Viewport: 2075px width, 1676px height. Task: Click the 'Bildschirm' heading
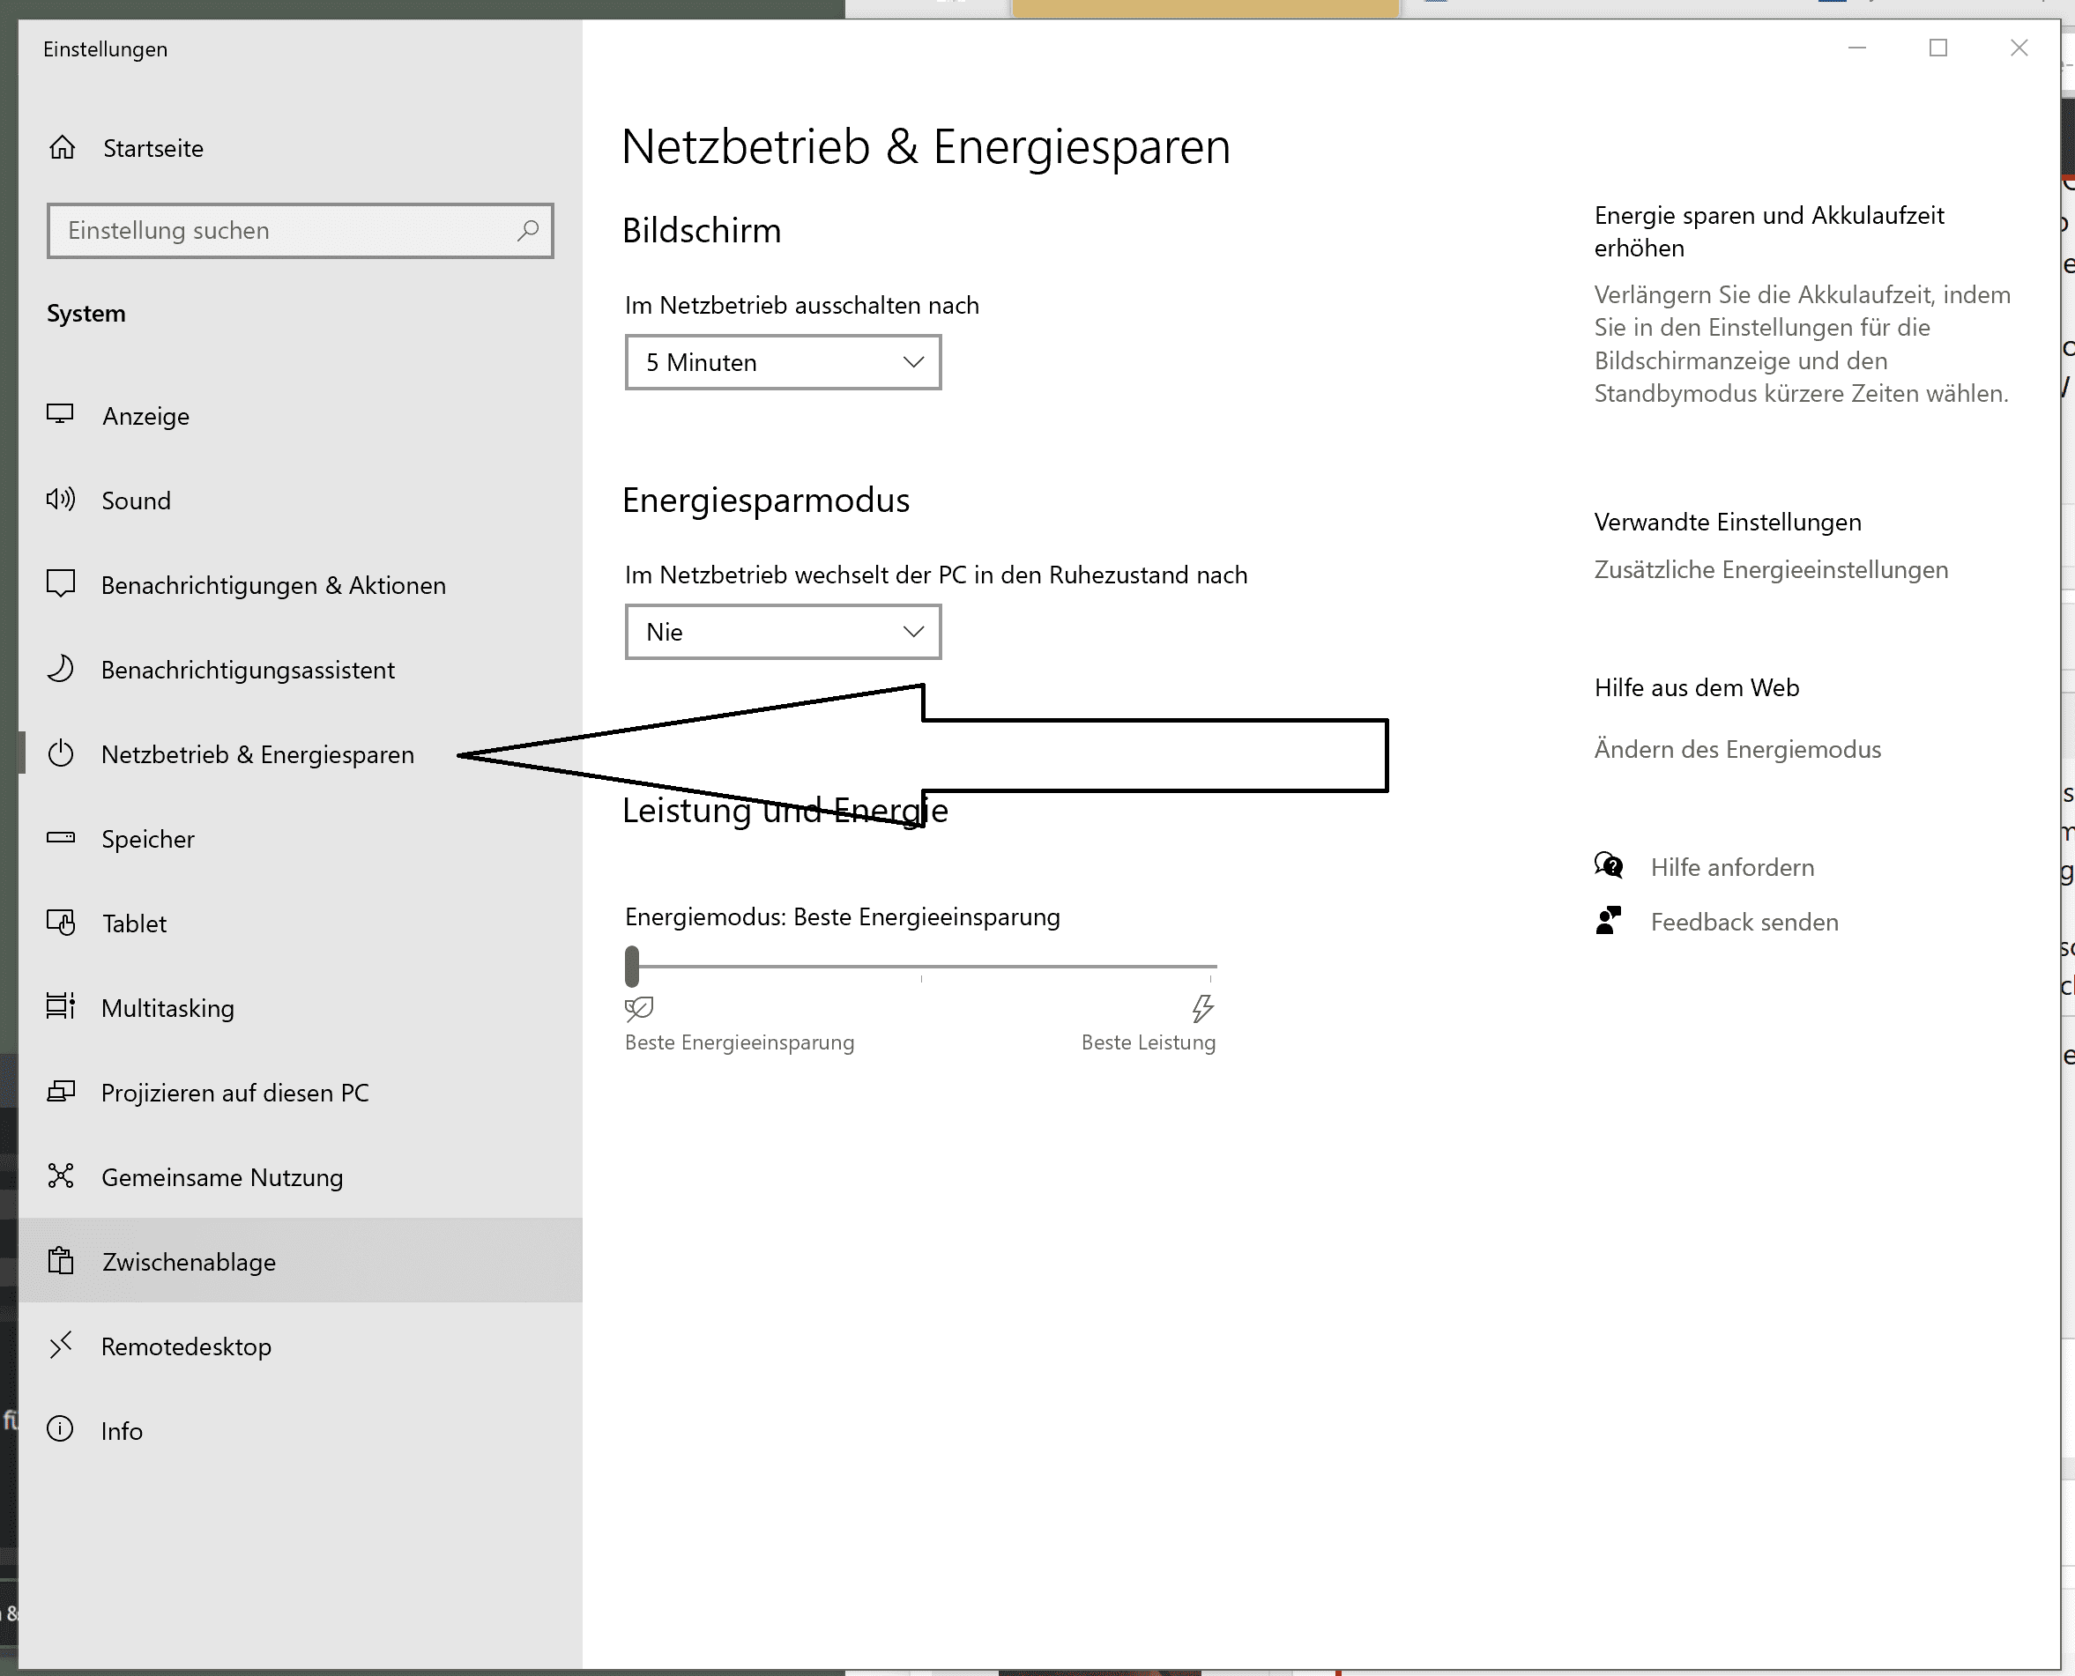pos(701,231)
